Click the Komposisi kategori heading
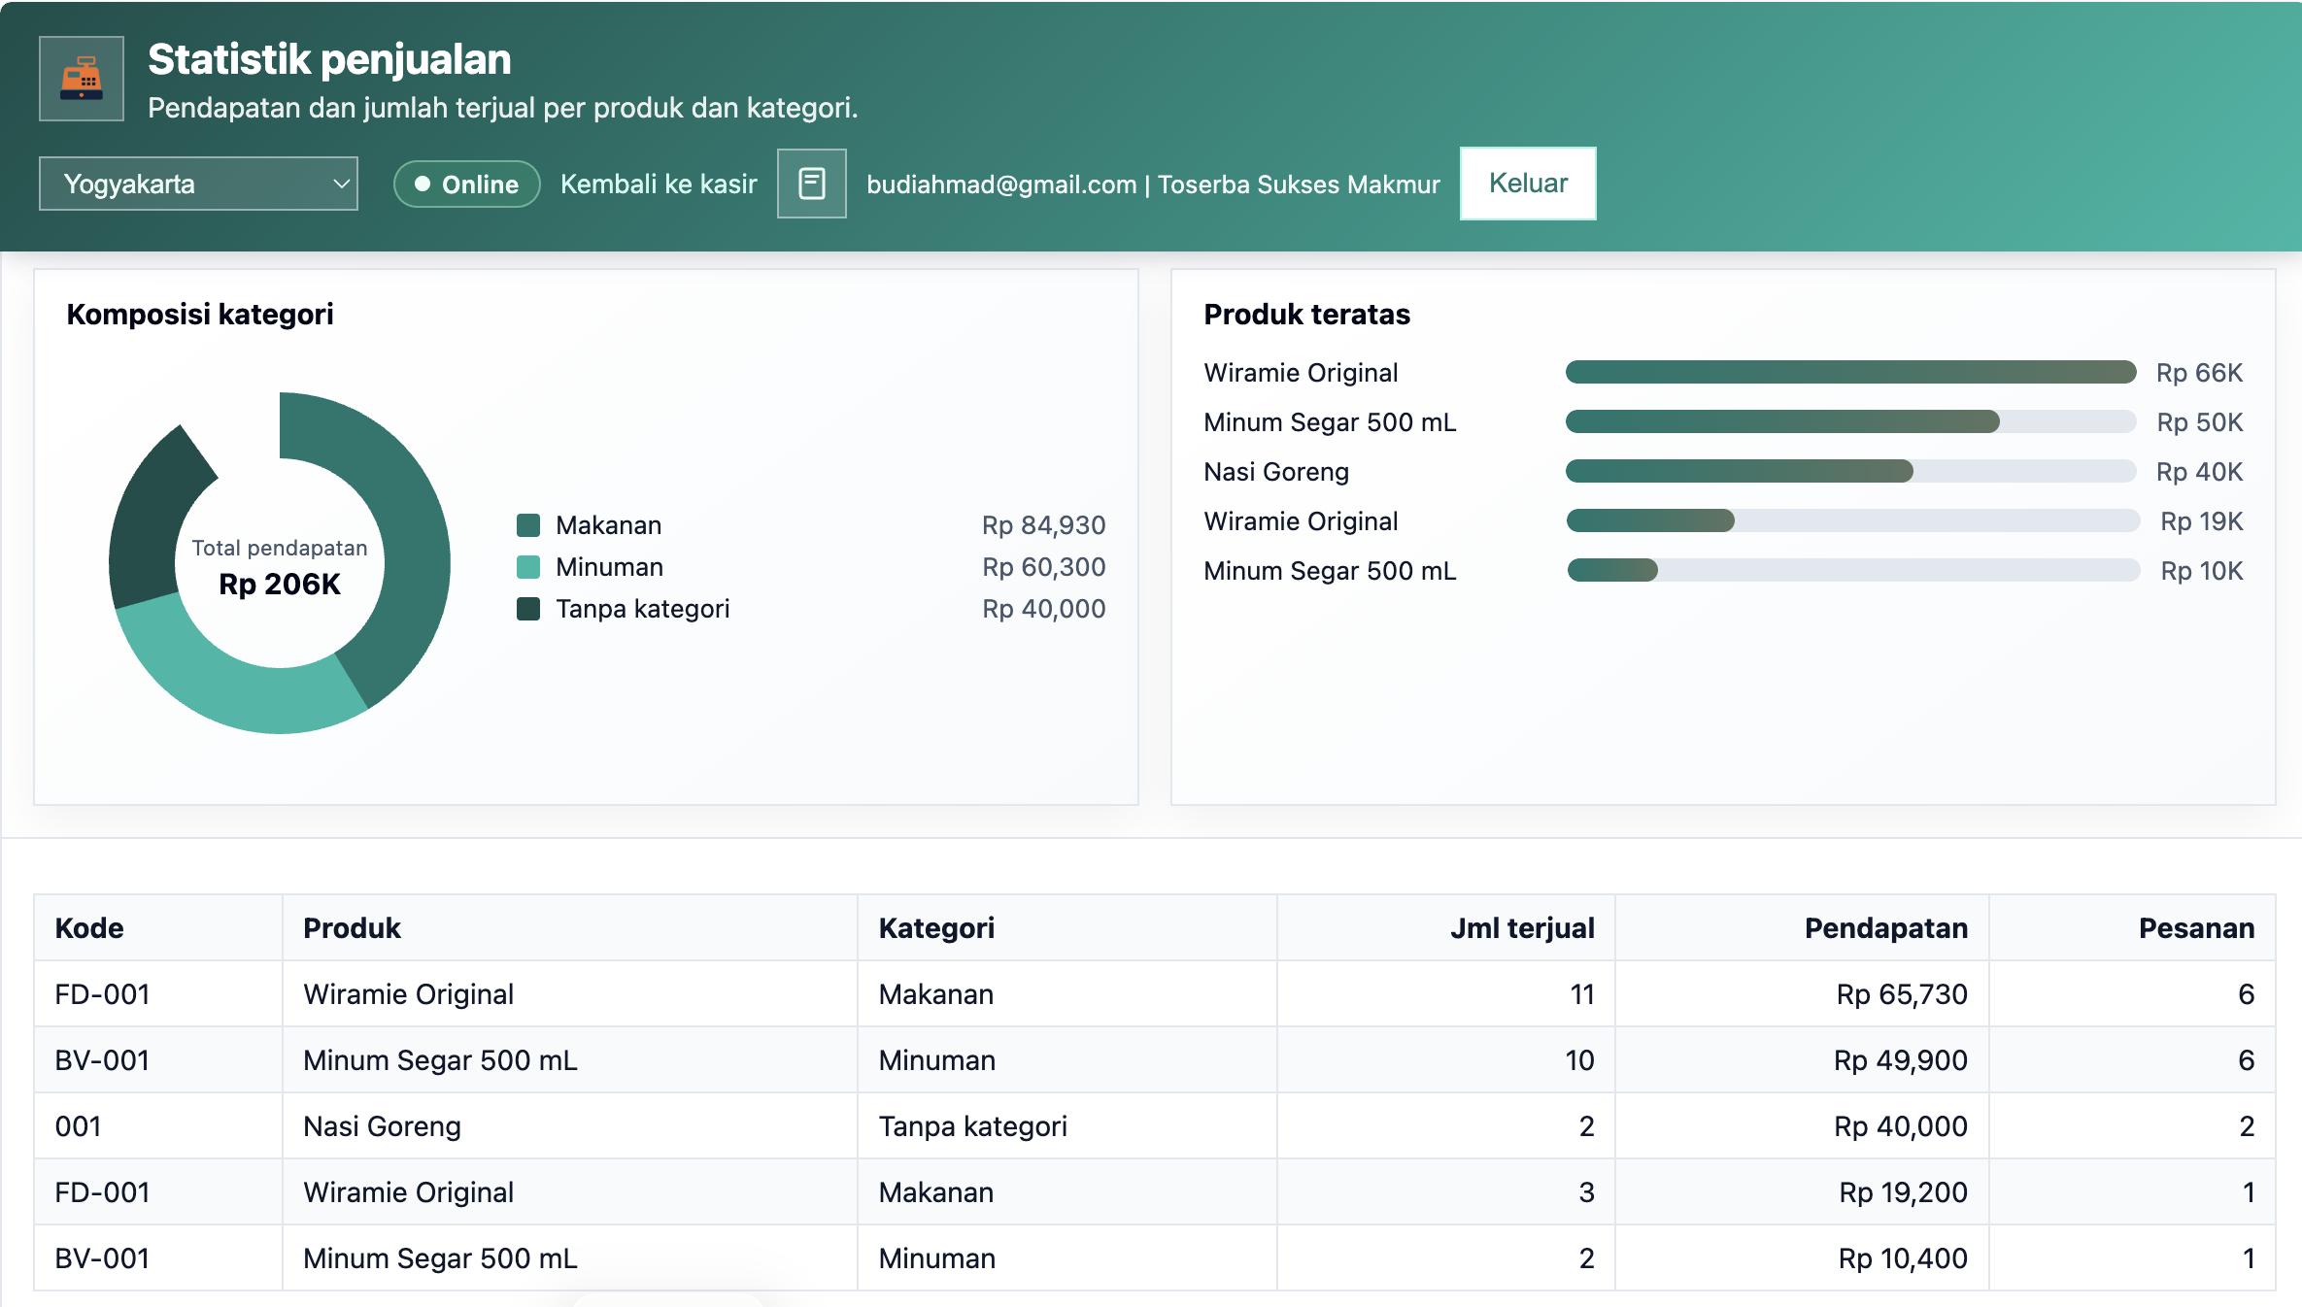This screenshot has width=2302, height=1307. 200,315
